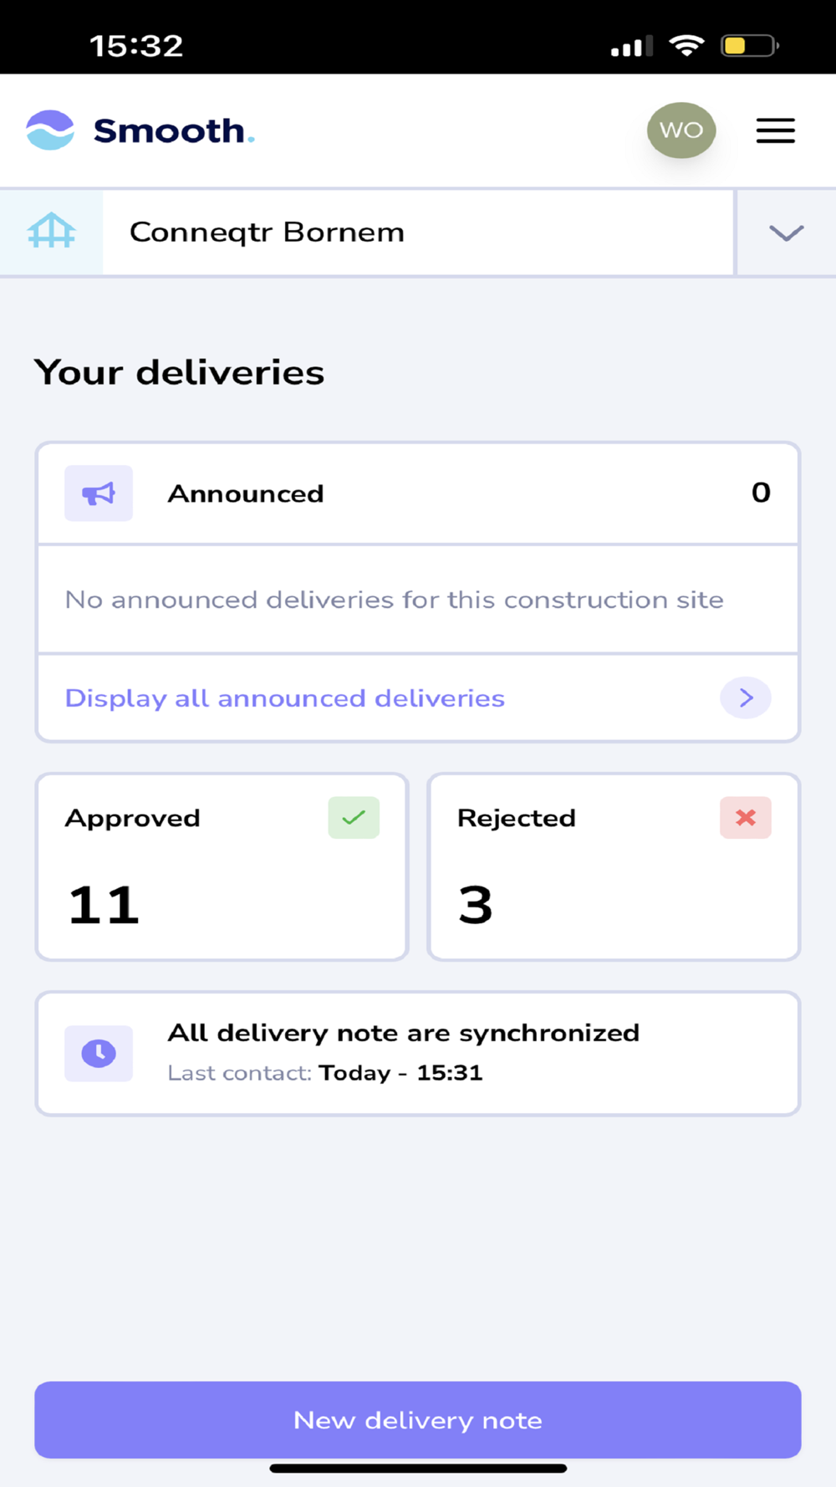The image size is (836, 1487).
Task: Click the red Rejected cross icon
Action: (746, 818)
